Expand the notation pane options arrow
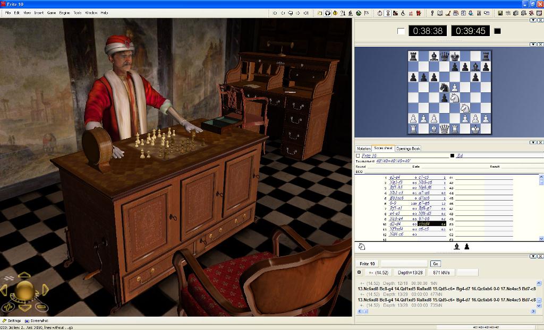Screen dimensions: 544x330 [533, 143]
